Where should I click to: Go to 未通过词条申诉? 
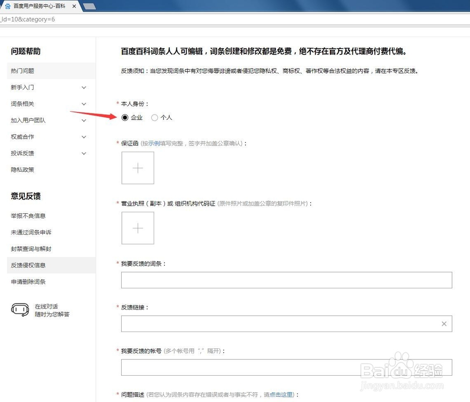pyautogui.click(x=31, y=232)
